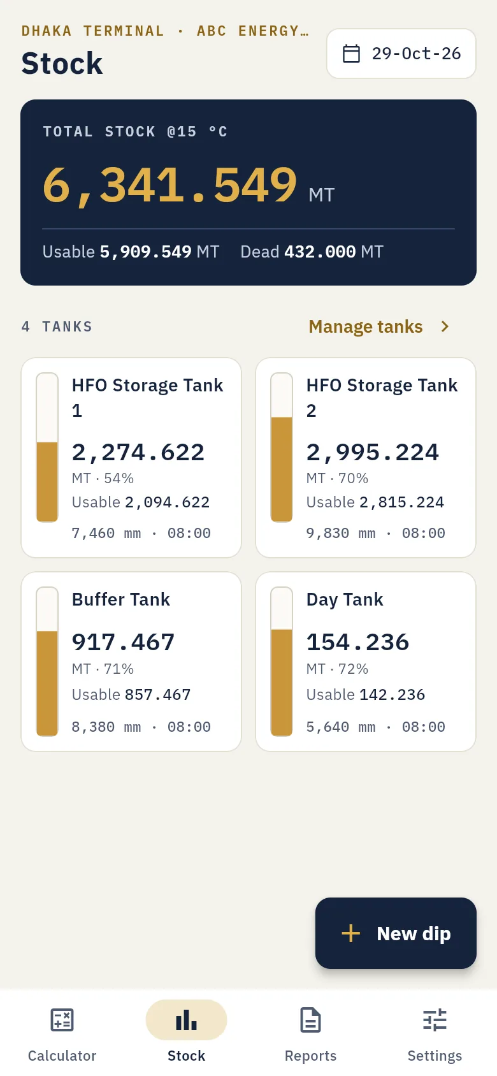This screenshot has width=497, height=1076.
Task: Click the Manage tanks chevron arrow
Action: pos(445,326)
